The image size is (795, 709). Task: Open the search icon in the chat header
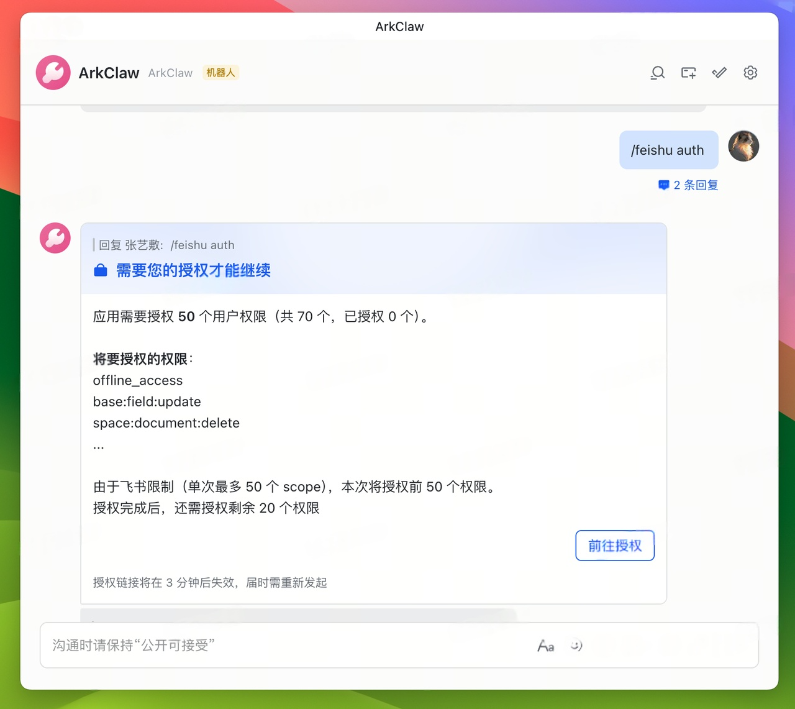pyautogui.click(x=657, y=73)
